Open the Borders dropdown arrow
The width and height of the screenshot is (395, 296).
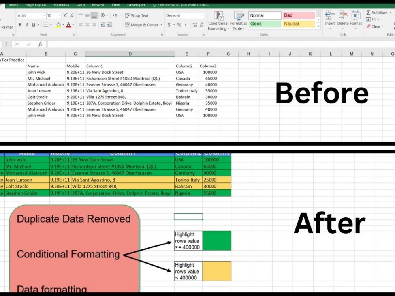click(51, 25)
